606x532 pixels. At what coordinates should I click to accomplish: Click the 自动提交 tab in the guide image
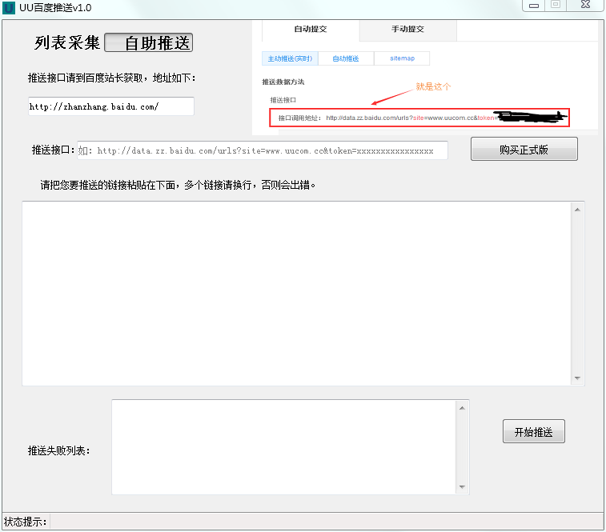[x=311, y=30]
